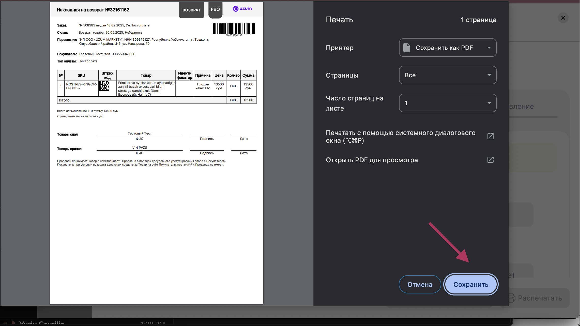Image resolution: width=580 pixels, height=326 pixels.
Task: Click Печатать с помощью системного диалогового окна
Action: pyautogui.click(x=400, y=137)
